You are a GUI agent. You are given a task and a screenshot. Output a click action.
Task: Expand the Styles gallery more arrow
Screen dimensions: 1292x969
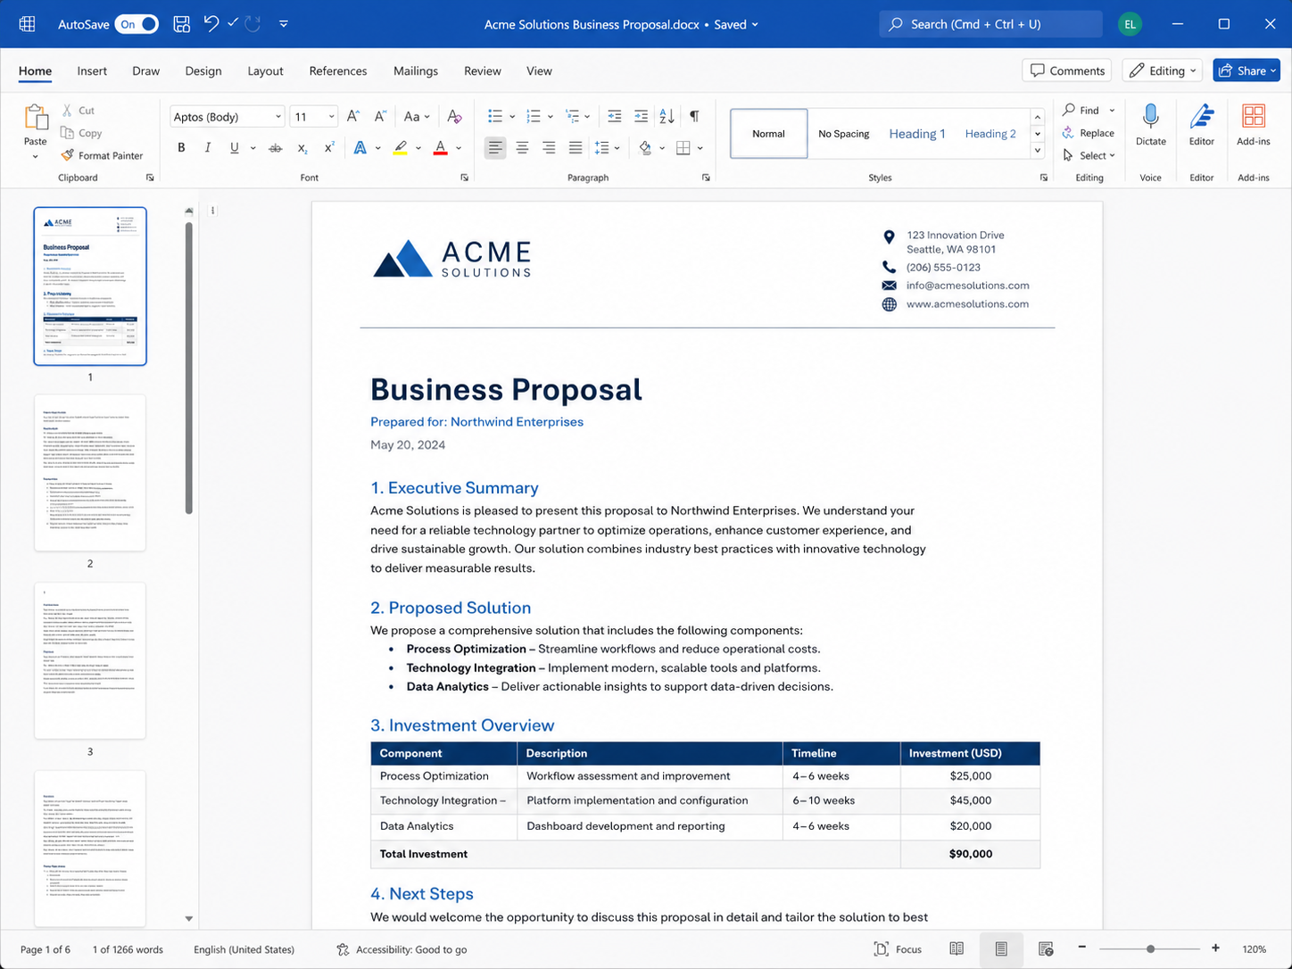click(x=1038, y=151)
